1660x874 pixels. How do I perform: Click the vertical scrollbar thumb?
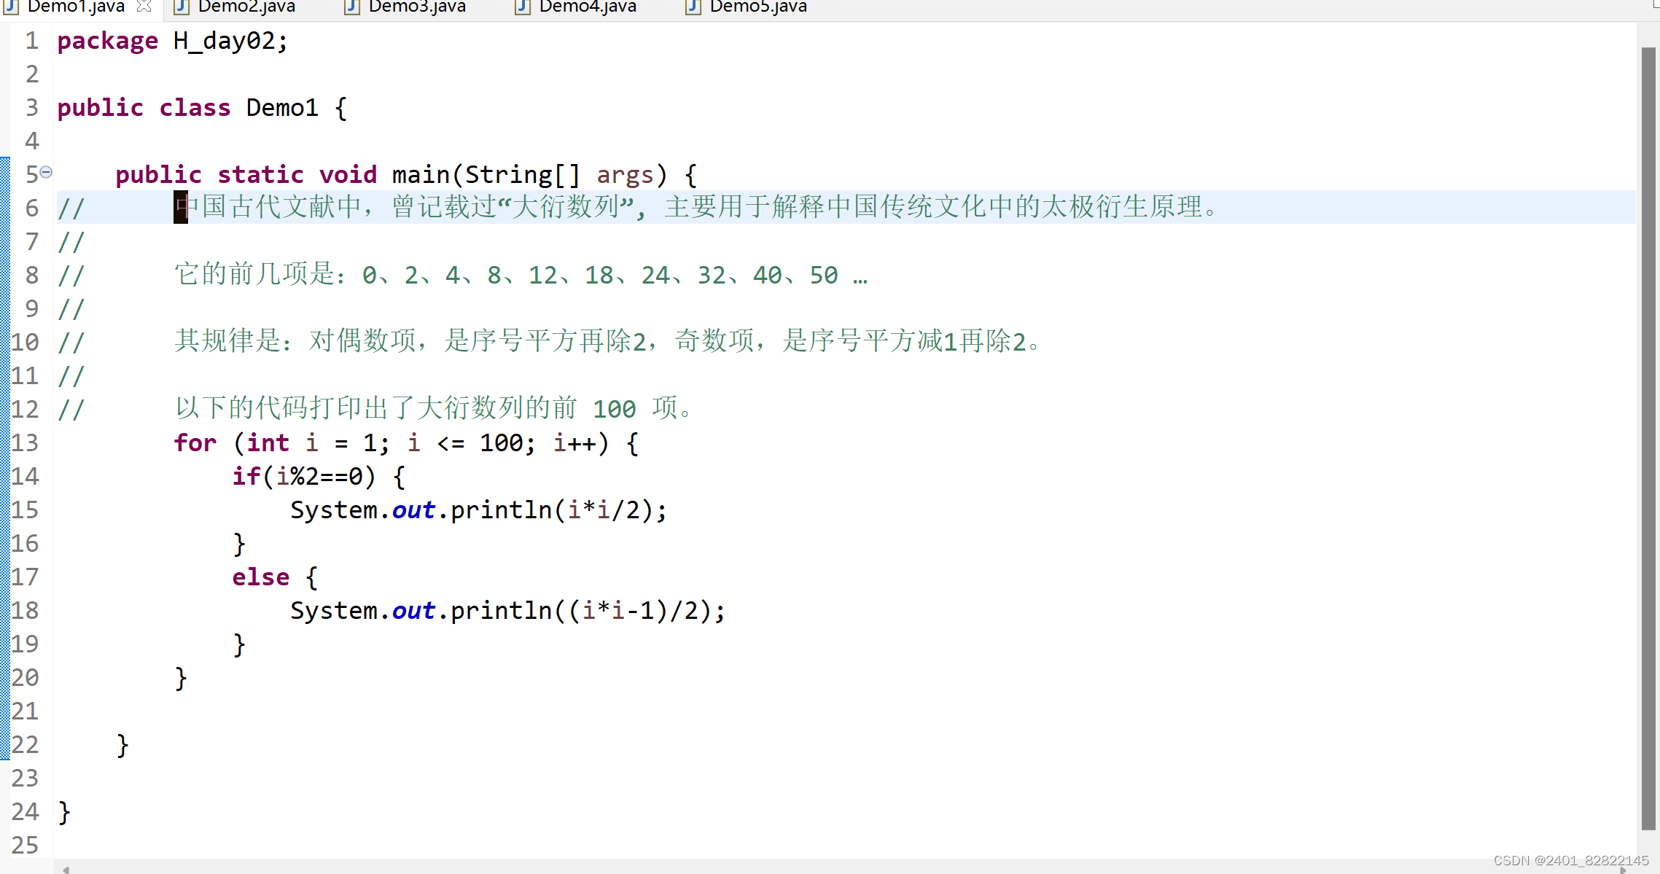[1648, 437]
